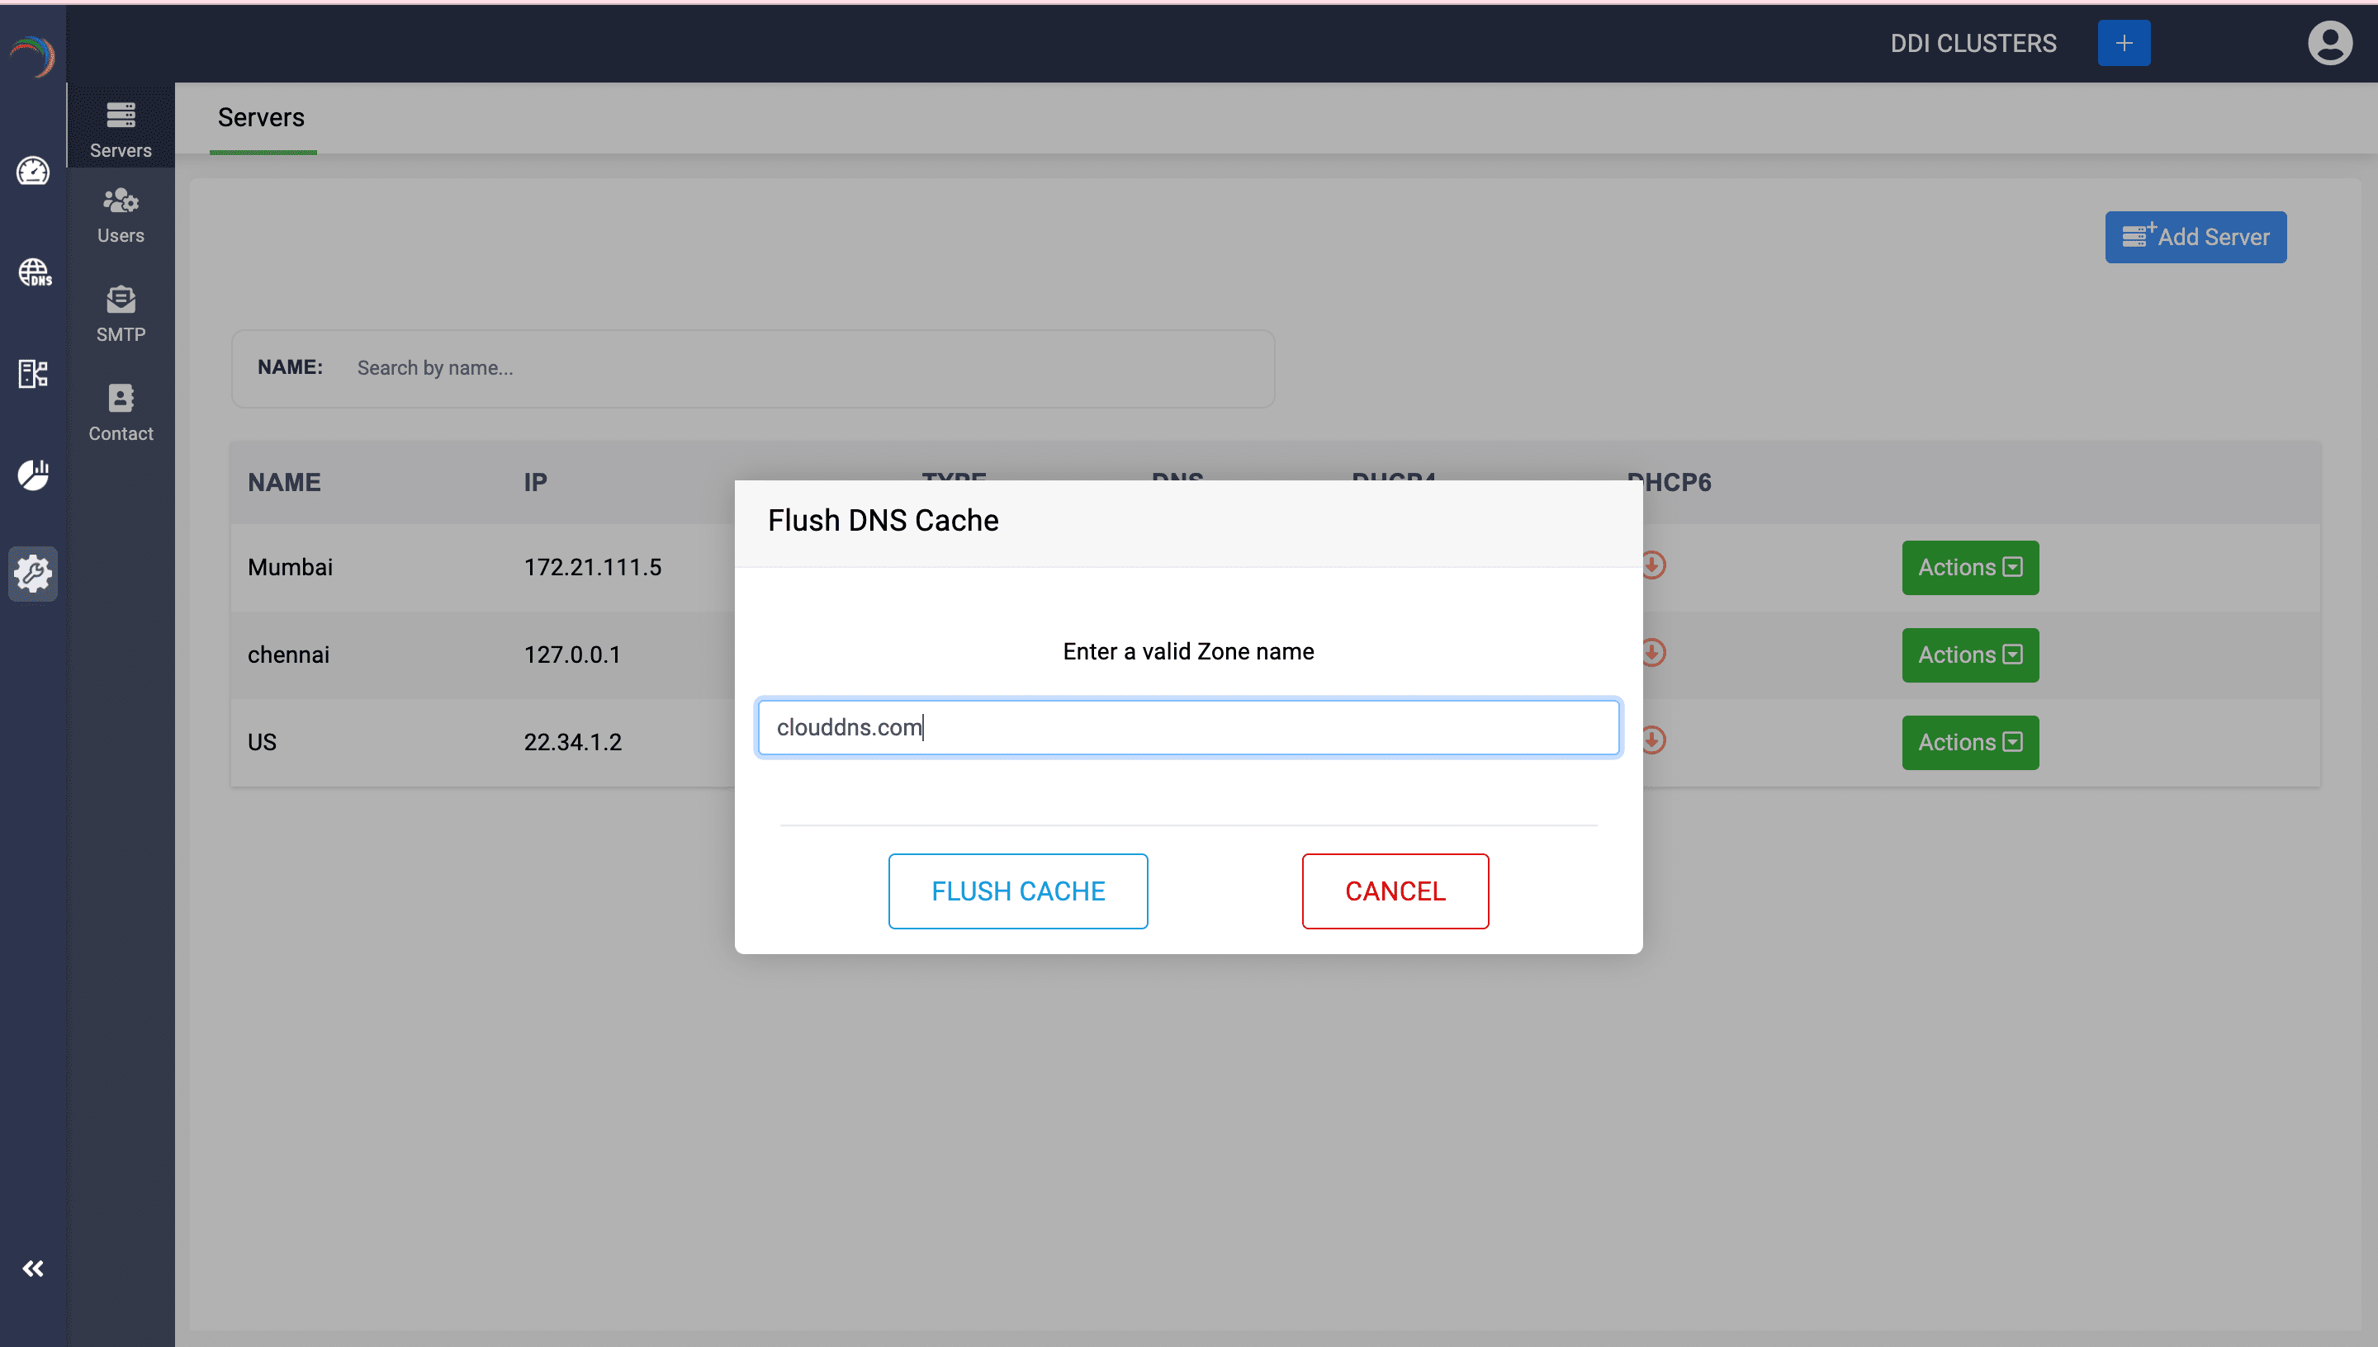2378x1347 pixels.
Task: Expand the Actions dropdown for chennai
Action: coord(1969,655)
